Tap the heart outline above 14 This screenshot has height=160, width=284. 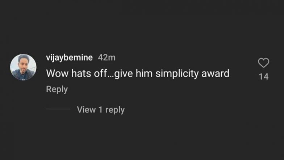pos(263,63)
